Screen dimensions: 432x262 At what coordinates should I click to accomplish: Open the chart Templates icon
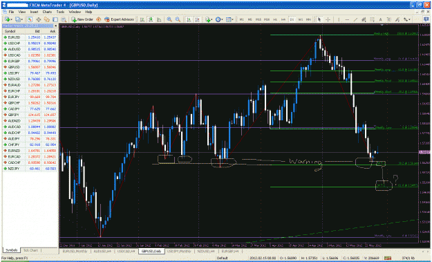[x=228, y=19]
